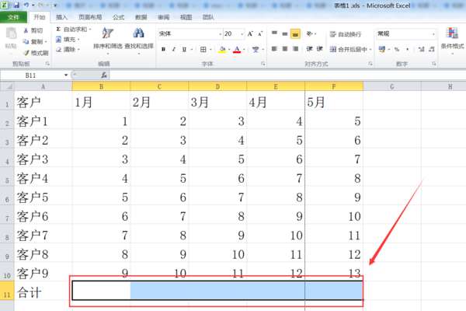This screenshot has width=466, height=311.
Task: Select column G header
Action: pos(392,86)
